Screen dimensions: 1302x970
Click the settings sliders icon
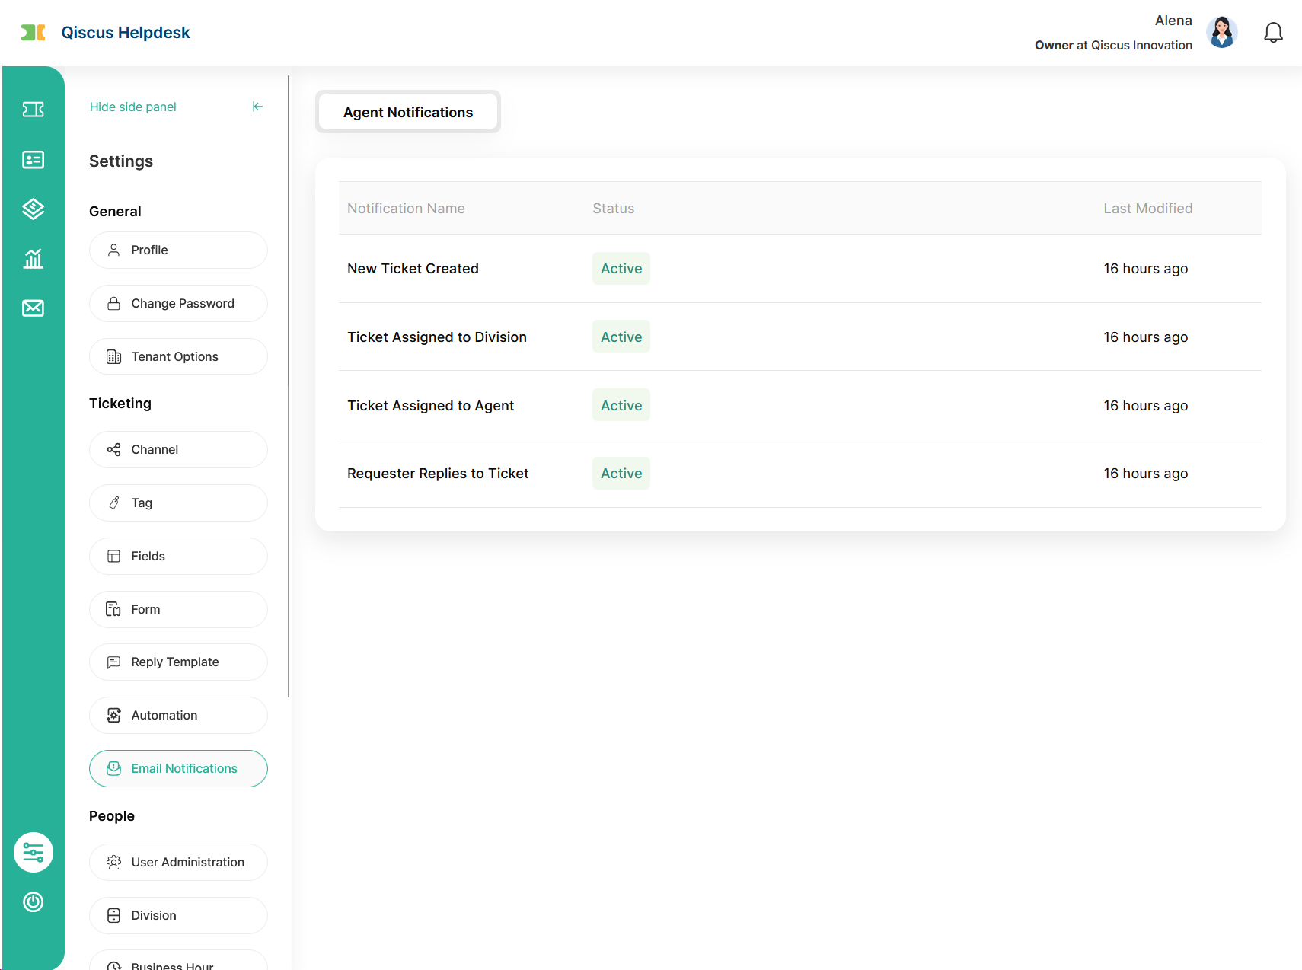coord(34,852)
